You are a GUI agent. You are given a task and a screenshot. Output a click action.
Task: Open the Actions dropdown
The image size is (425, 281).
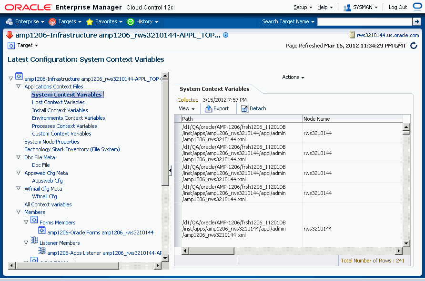click(293, 78)
